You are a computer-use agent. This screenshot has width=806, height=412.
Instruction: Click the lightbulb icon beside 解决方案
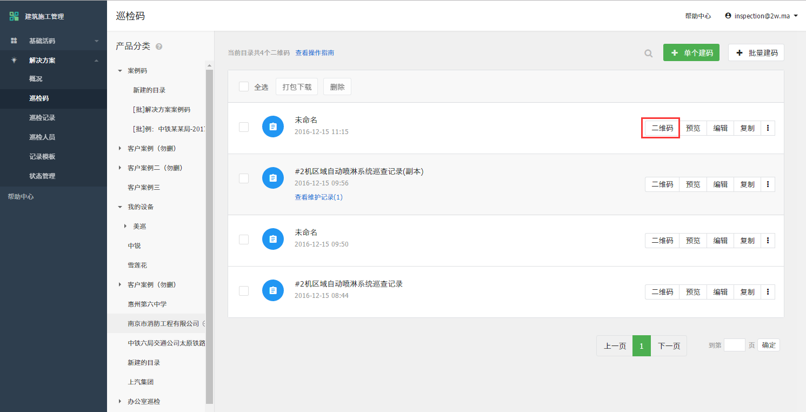(x=14, y=60)
